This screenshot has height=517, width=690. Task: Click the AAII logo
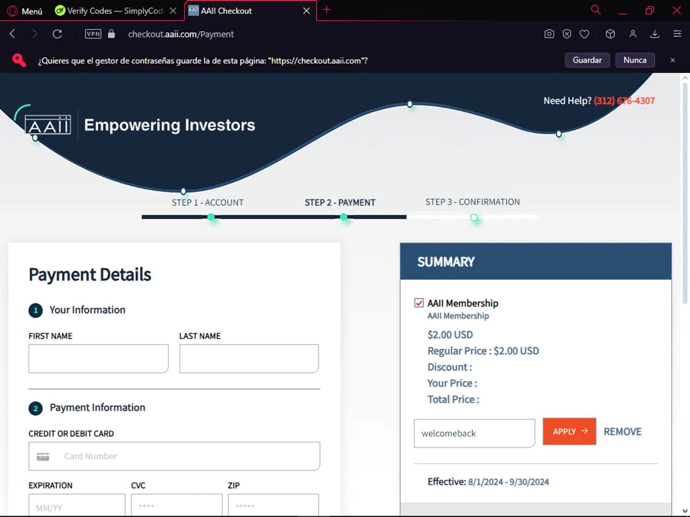(48, 125)
